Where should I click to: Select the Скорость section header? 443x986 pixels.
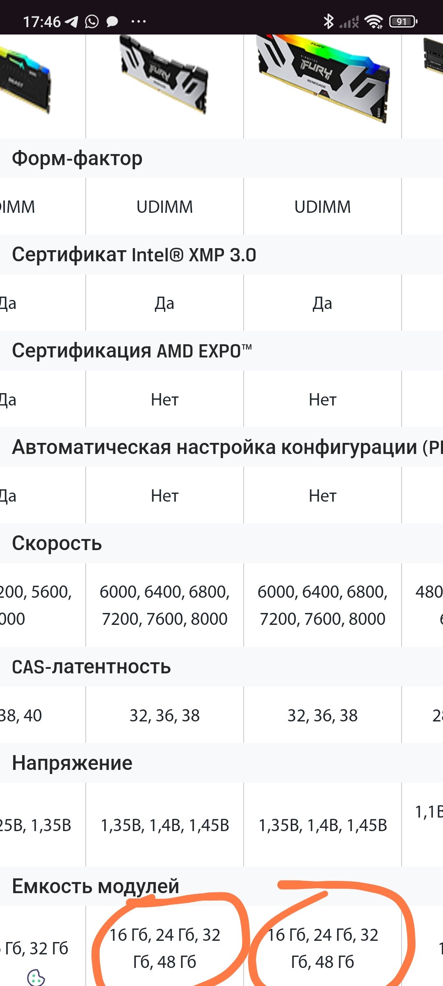pyautogui.click(x=221, y=543)
